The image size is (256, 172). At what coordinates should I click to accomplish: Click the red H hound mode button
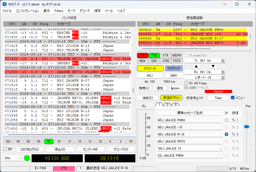(143, 56)
